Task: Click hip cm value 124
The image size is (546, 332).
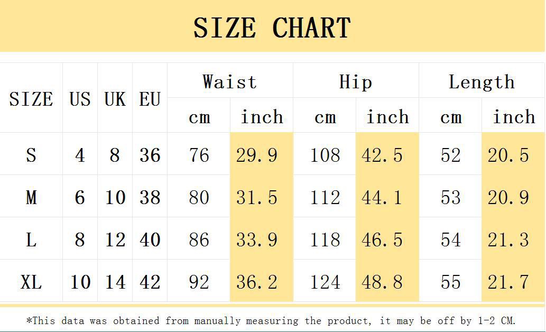Action: click(x=325, y=282)
